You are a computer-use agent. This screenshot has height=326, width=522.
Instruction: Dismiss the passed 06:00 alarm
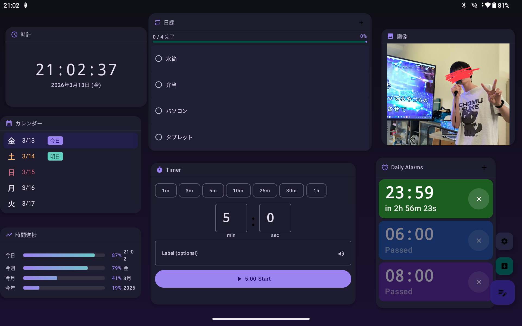tap(478, 240)
